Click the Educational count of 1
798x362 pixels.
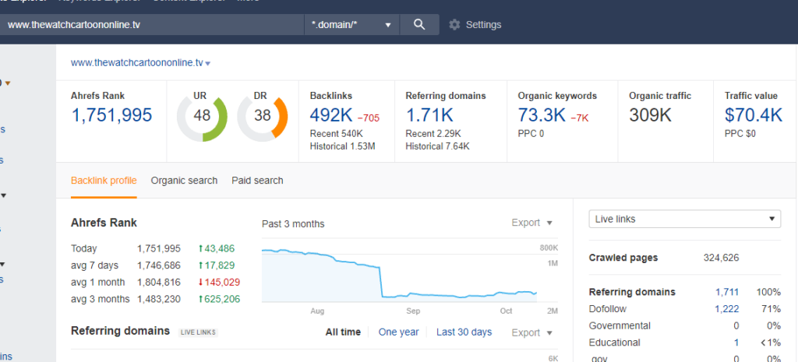[x=736, y=343]
